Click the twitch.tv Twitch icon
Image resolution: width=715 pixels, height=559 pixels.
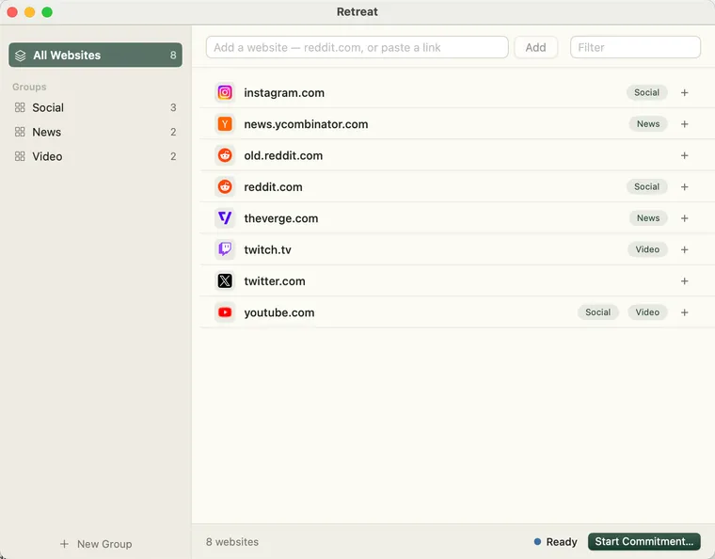(x=225, y=249)
